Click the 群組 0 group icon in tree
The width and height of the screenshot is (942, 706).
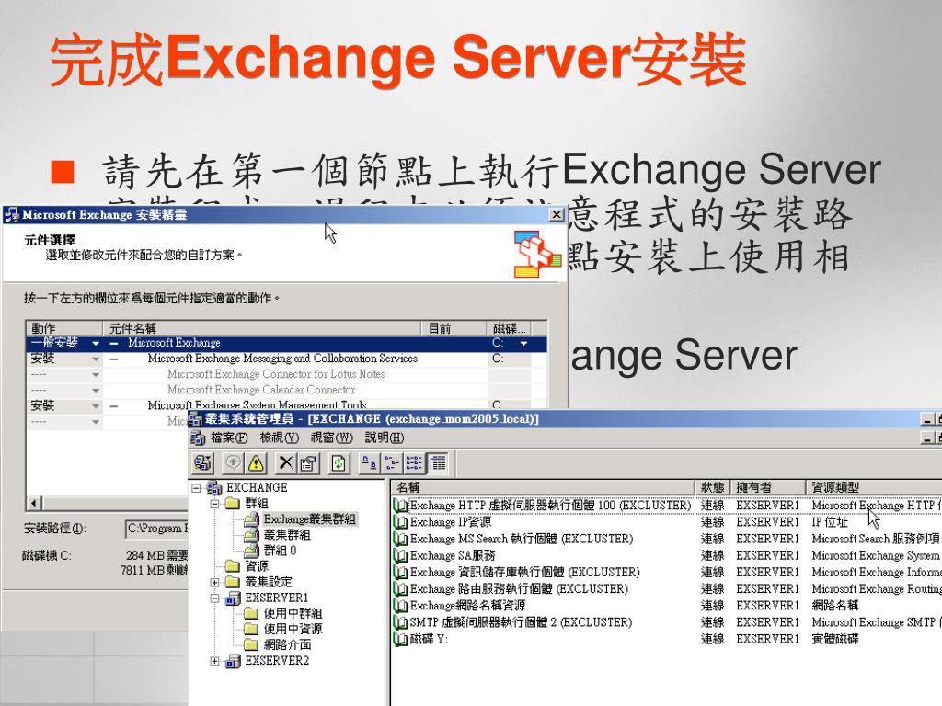pos(252,551)
